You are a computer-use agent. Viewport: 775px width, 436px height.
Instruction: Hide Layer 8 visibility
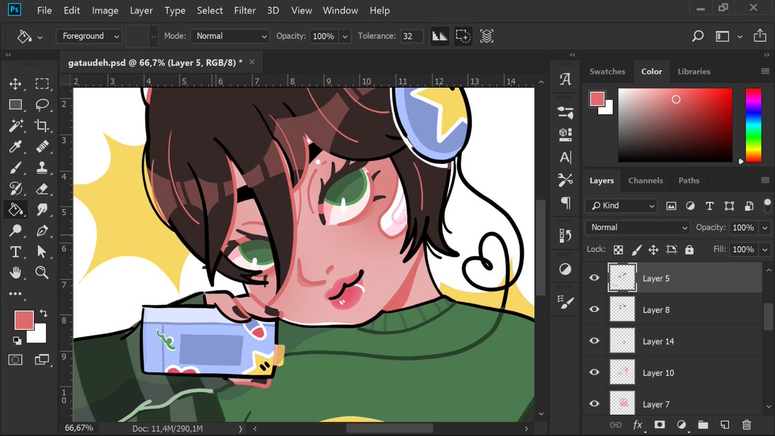click(x=594, y=309)
